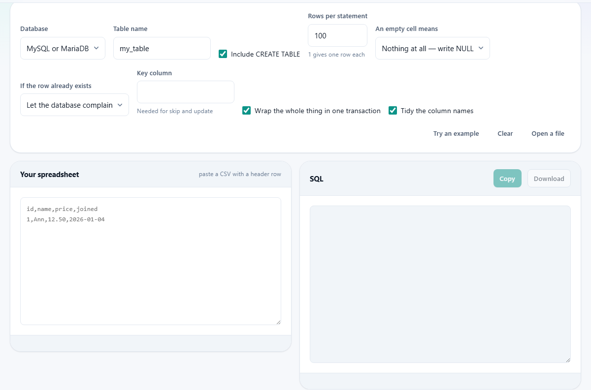This screenshot has width=591, height=390.
Task: Open the Database dropdown
Action: pyautogui.click(x=63, y=48)
